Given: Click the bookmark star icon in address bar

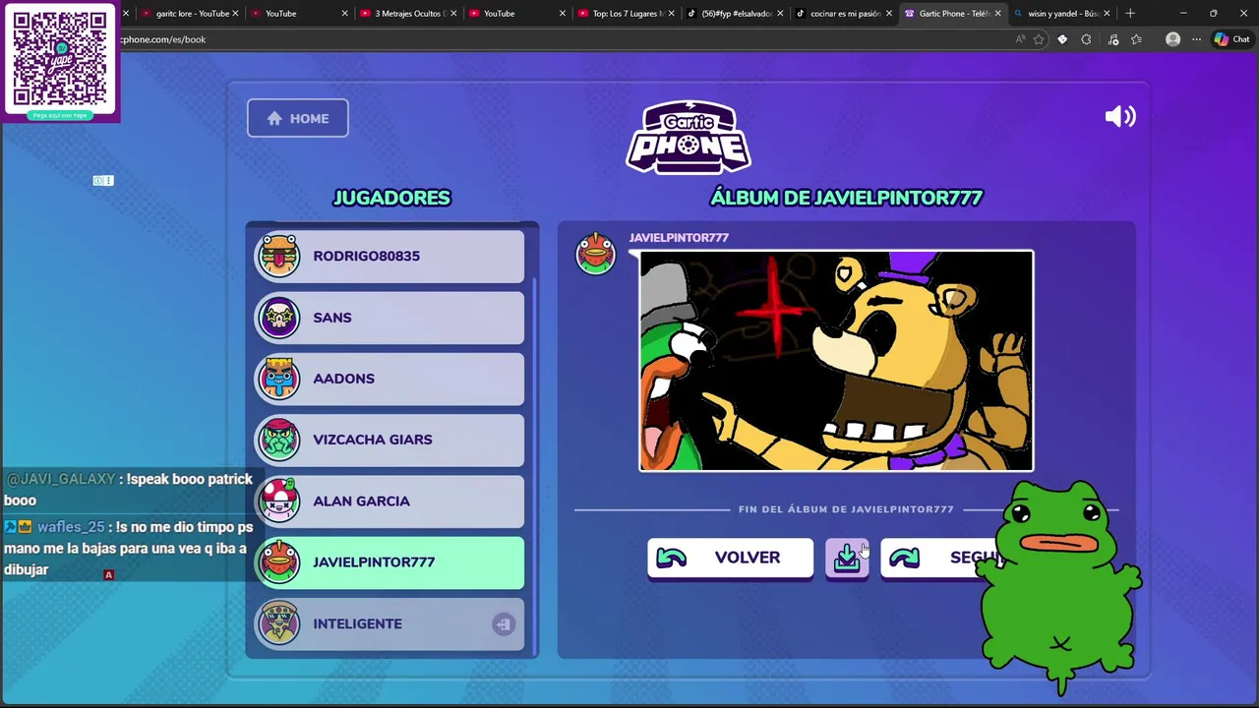Looking at the screenshot, I should pos(1039,39).
